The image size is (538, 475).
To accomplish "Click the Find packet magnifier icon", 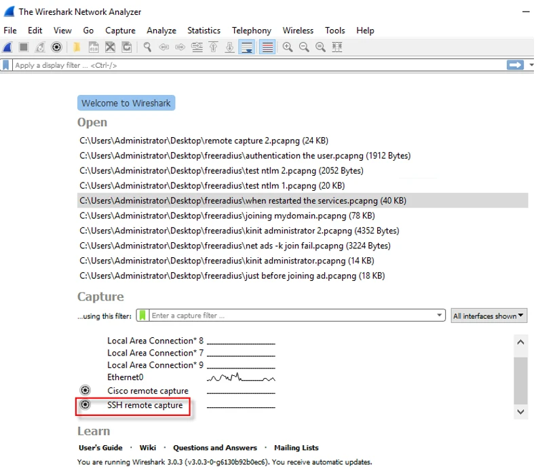I will point(147,47).
